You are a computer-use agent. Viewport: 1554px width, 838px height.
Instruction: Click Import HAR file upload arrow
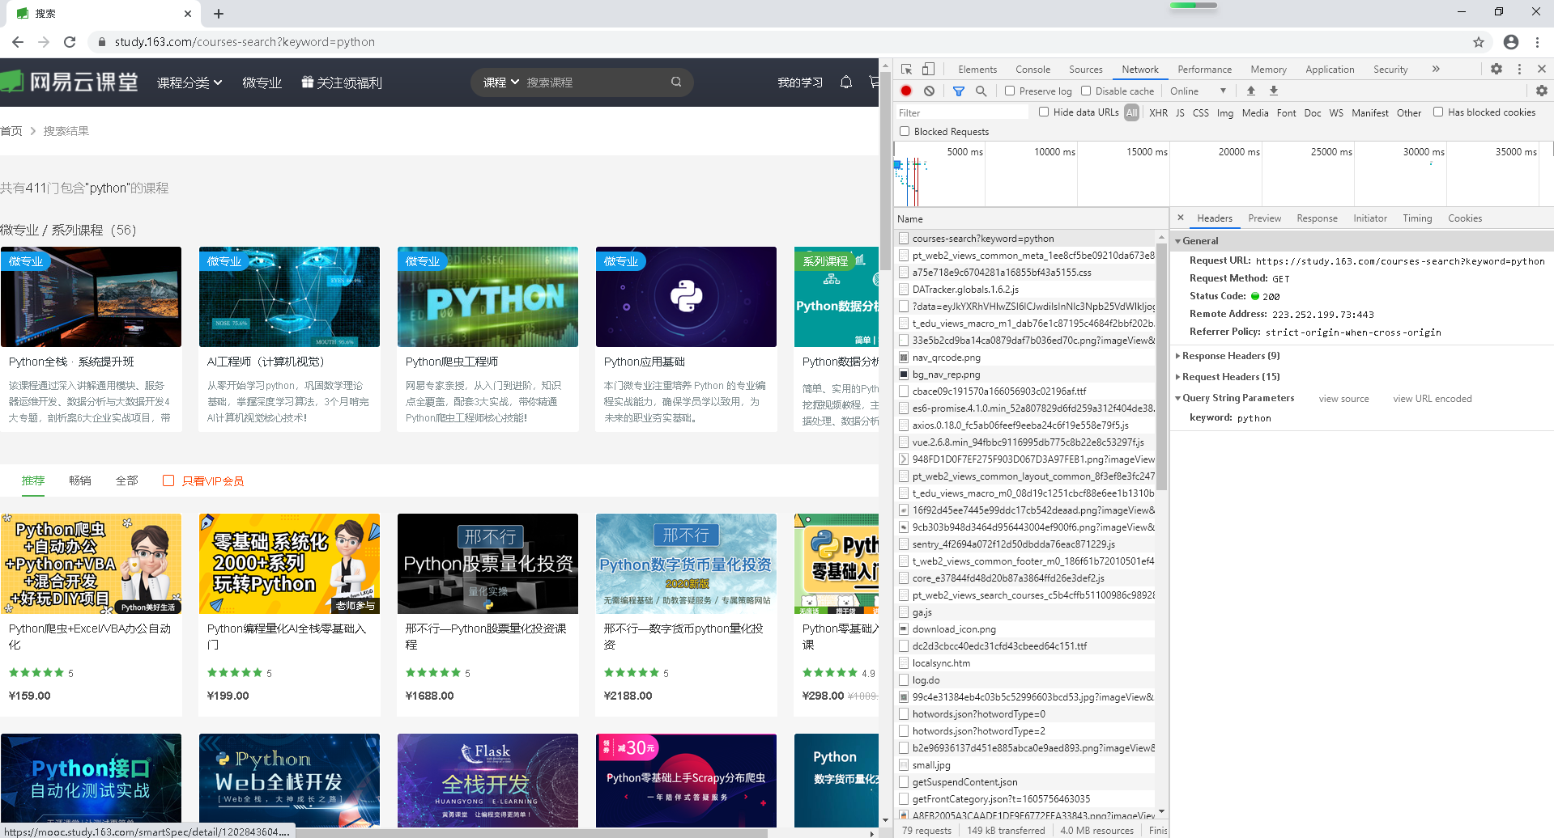(x=1251, y=91)
